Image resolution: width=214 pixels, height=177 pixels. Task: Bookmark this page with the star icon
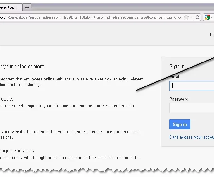pyautogui.click(x=186, y=17)
